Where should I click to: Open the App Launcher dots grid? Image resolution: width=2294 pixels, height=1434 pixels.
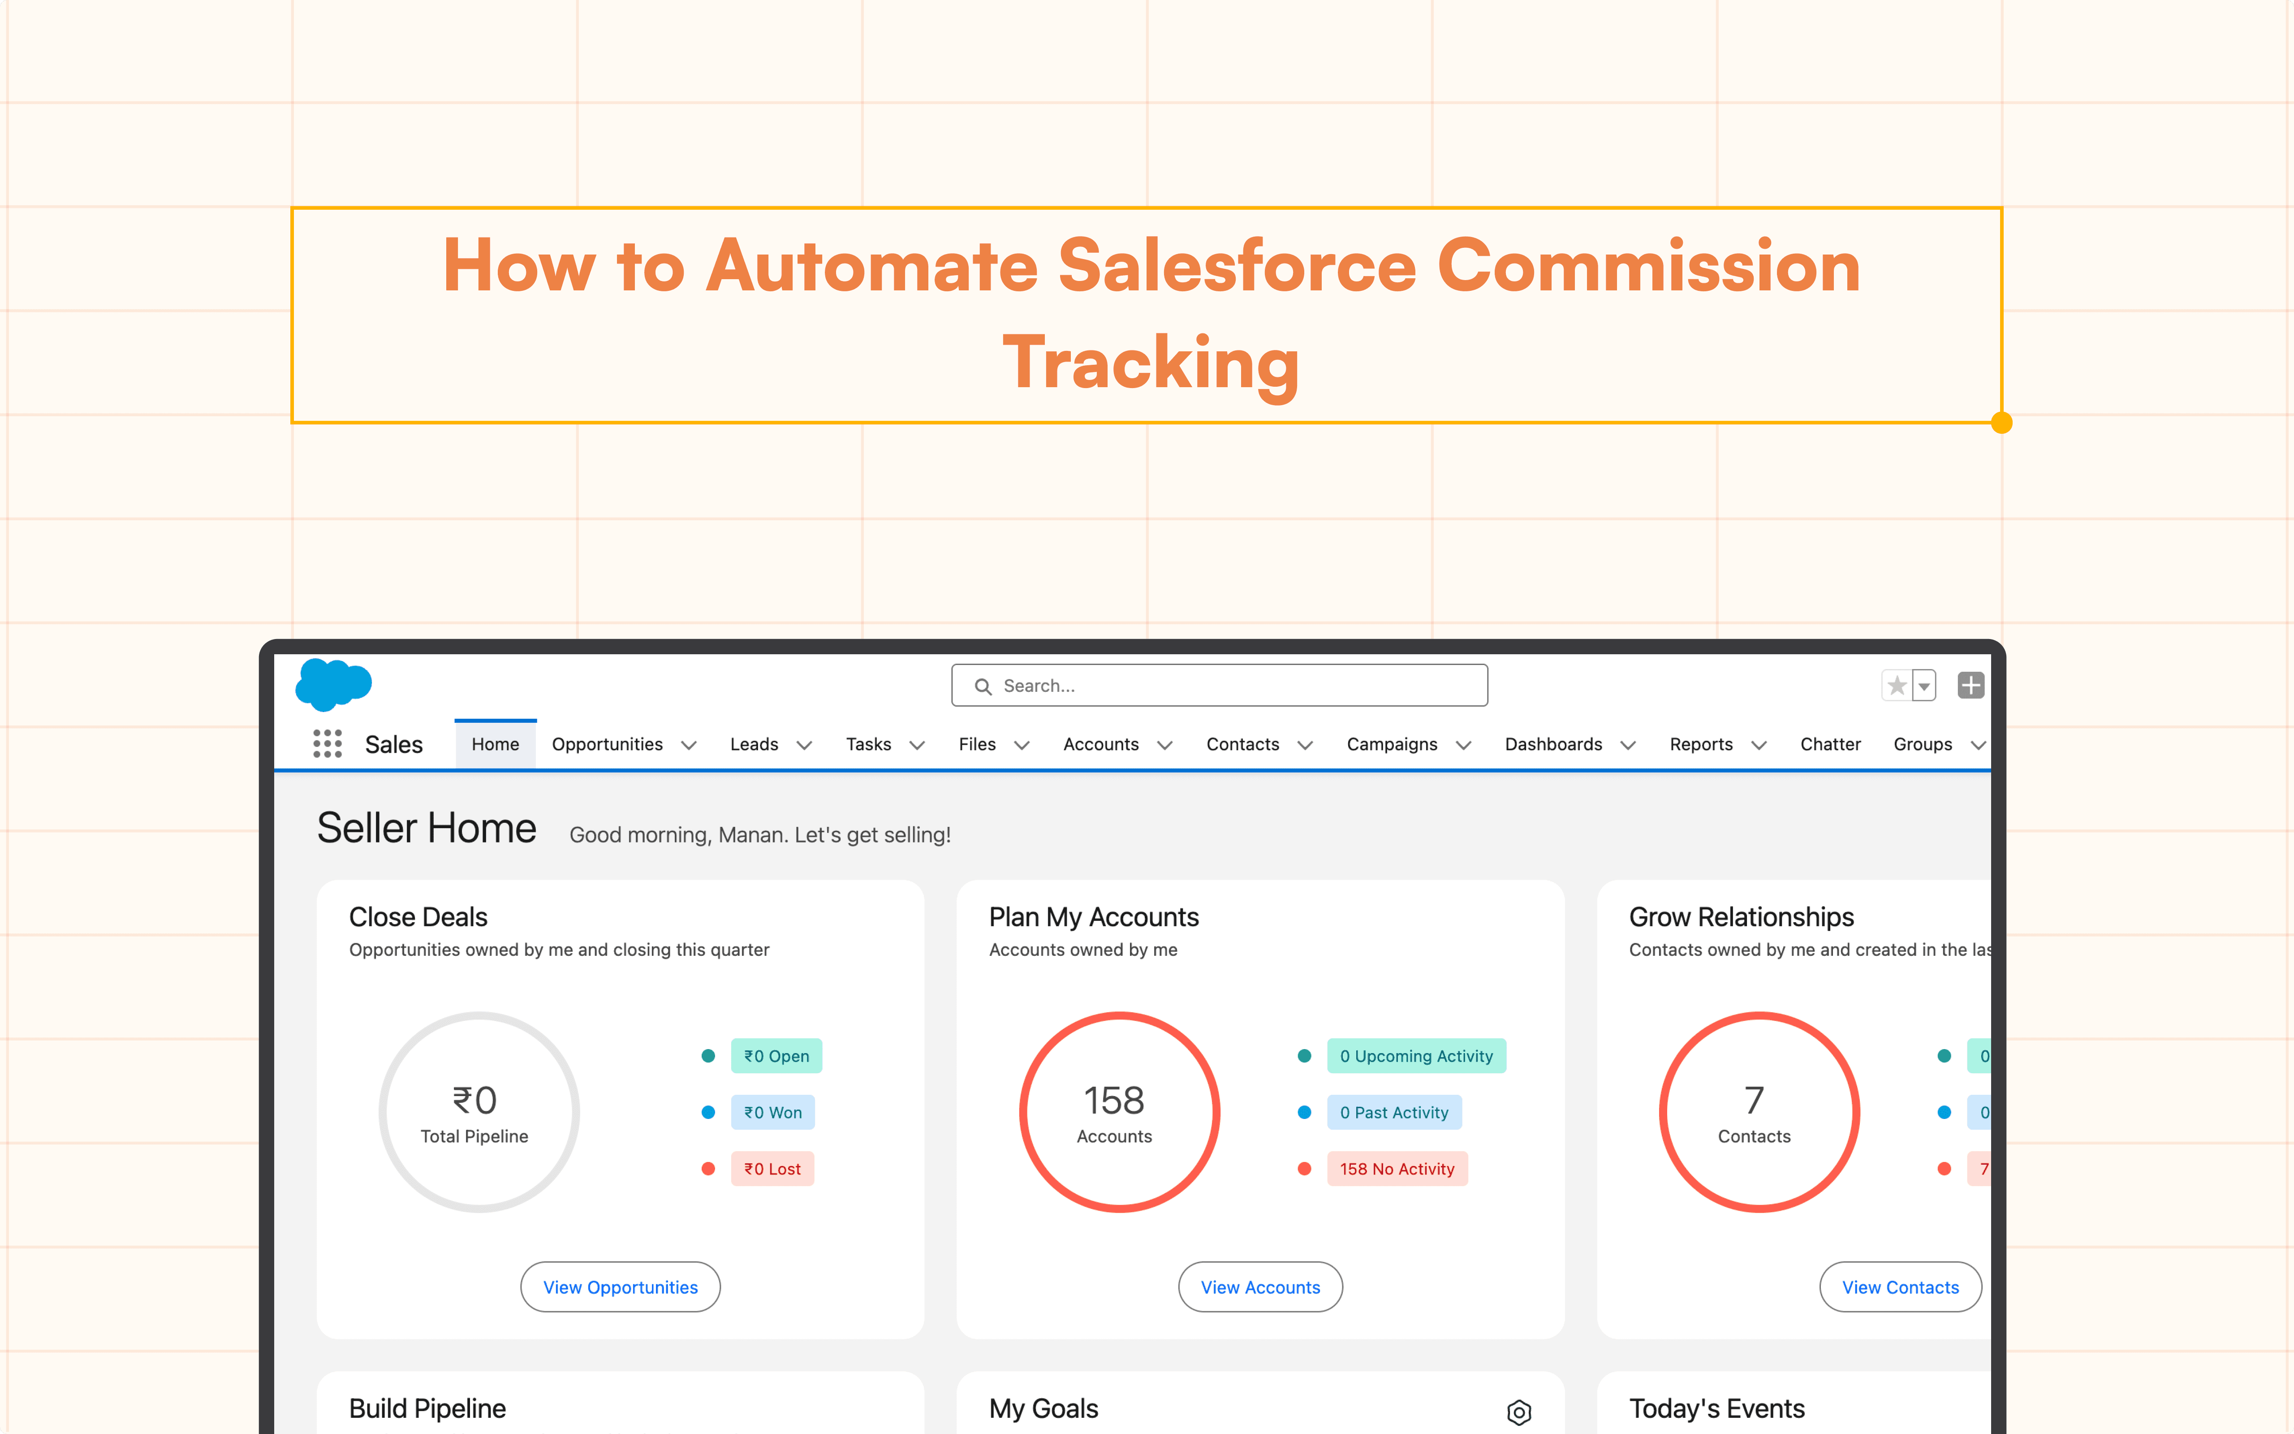[327, 743]
